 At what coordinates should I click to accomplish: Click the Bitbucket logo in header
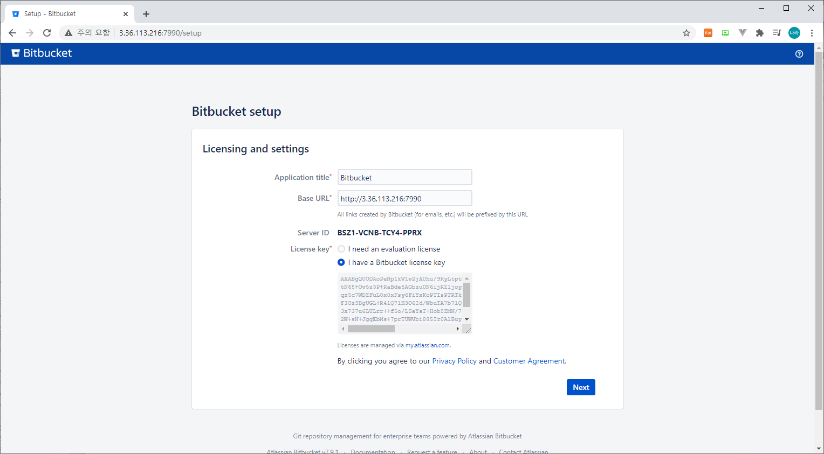pos(42,53)
